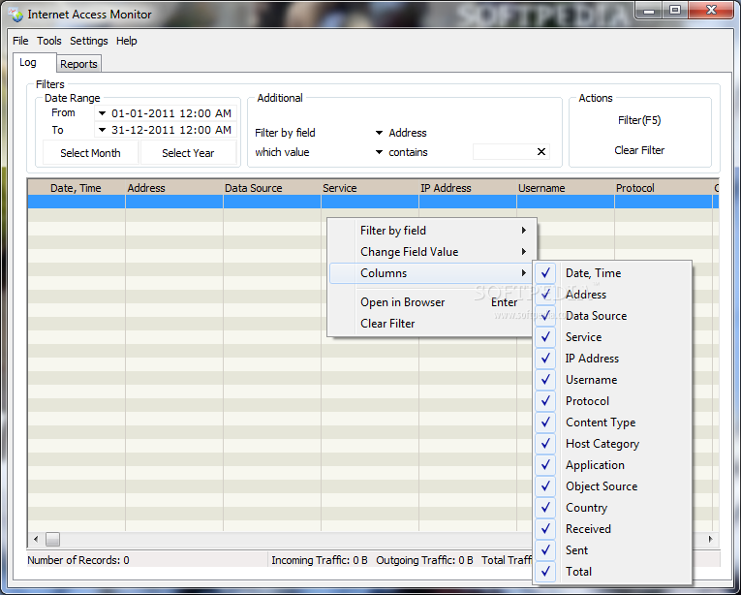Screen dimensions: 741x595
Task: Click the 'Incoming Traffic: 0 B' status text
Action: 320,560
